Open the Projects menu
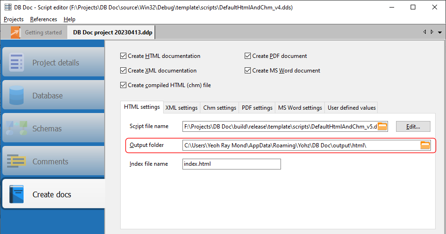Viewport: 446px width, 234px height. (14, 19)
